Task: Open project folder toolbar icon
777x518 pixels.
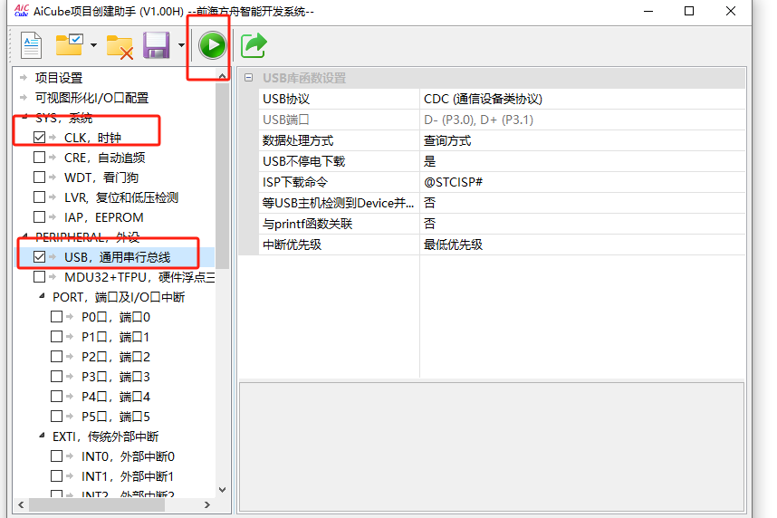Action: [x=69, y=45]
